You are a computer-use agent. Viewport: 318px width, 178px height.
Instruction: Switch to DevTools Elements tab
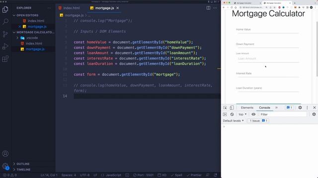[x=247, y=108]
